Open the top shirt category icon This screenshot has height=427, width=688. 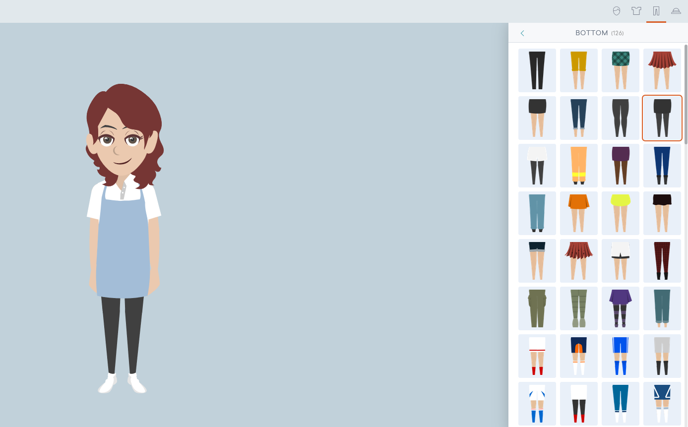(636, 11)
